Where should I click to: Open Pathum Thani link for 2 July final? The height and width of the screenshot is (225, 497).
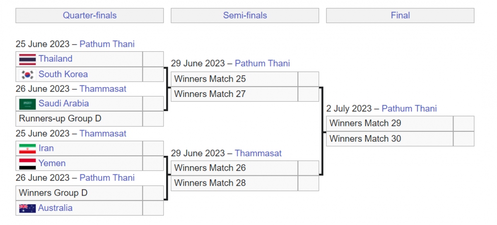(409, 109)
